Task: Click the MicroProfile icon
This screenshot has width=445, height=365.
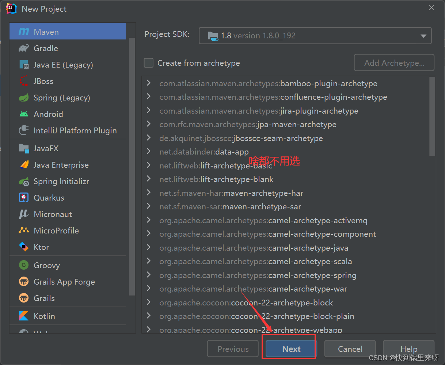Action: pos(24,231)
